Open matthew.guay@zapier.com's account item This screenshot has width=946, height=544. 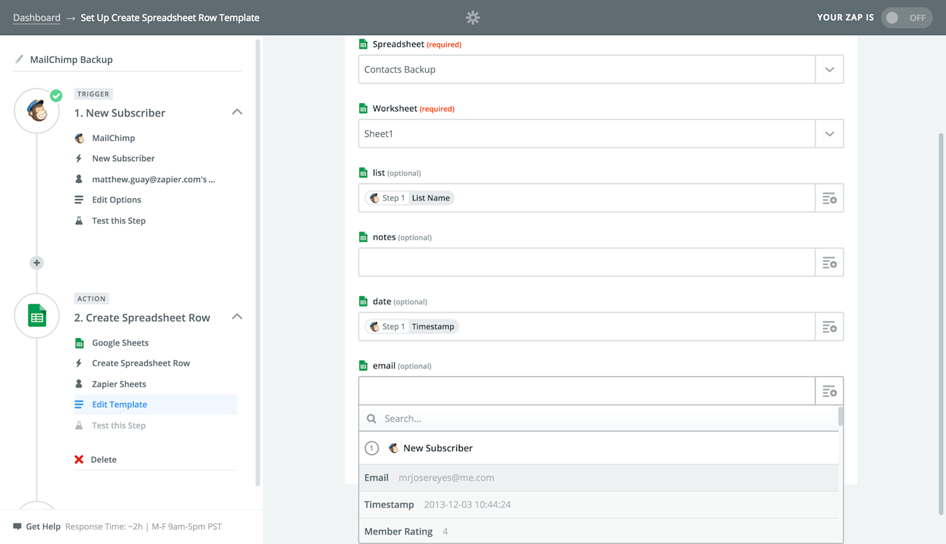coord(153,180)
